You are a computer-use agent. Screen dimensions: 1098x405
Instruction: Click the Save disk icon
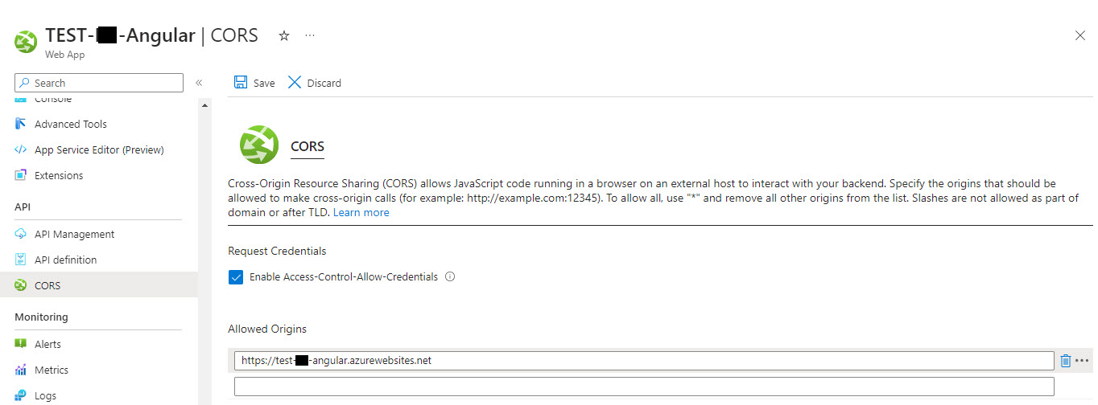point(241,83)
